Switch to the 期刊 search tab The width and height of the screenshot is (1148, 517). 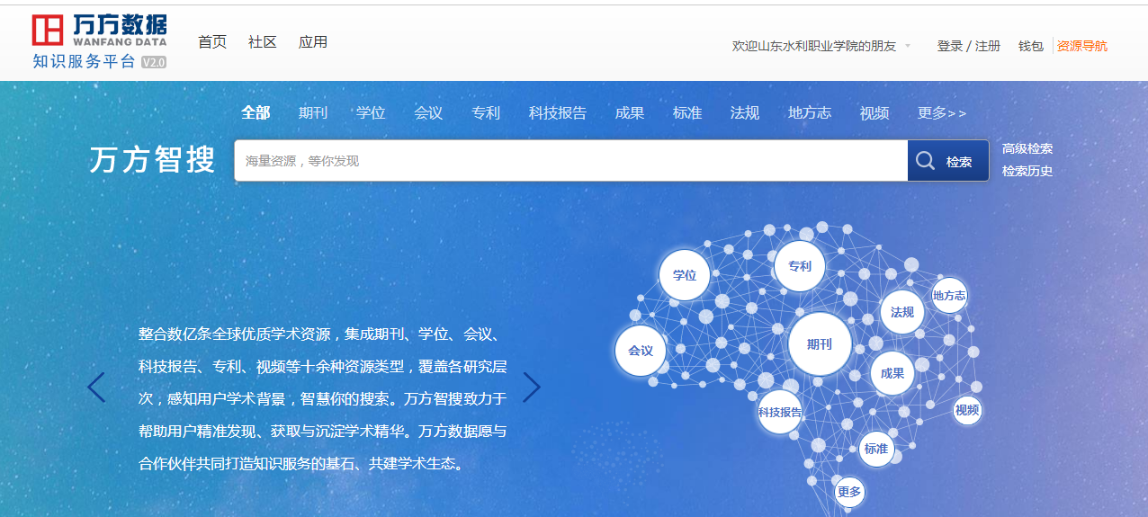pyautogui.click(x=313, y=112)
